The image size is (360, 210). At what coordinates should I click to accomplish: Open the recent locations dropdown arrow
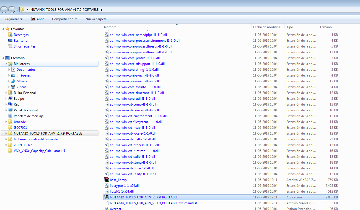click(17, 10)
